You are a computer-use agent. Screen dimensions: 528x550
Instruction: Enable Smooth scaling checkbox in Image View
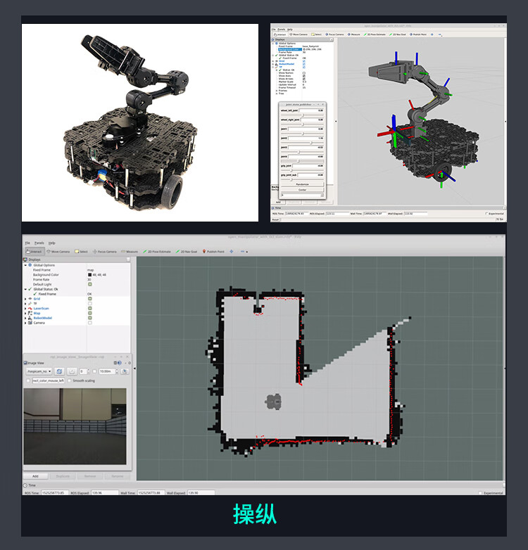tap(70, 380)
